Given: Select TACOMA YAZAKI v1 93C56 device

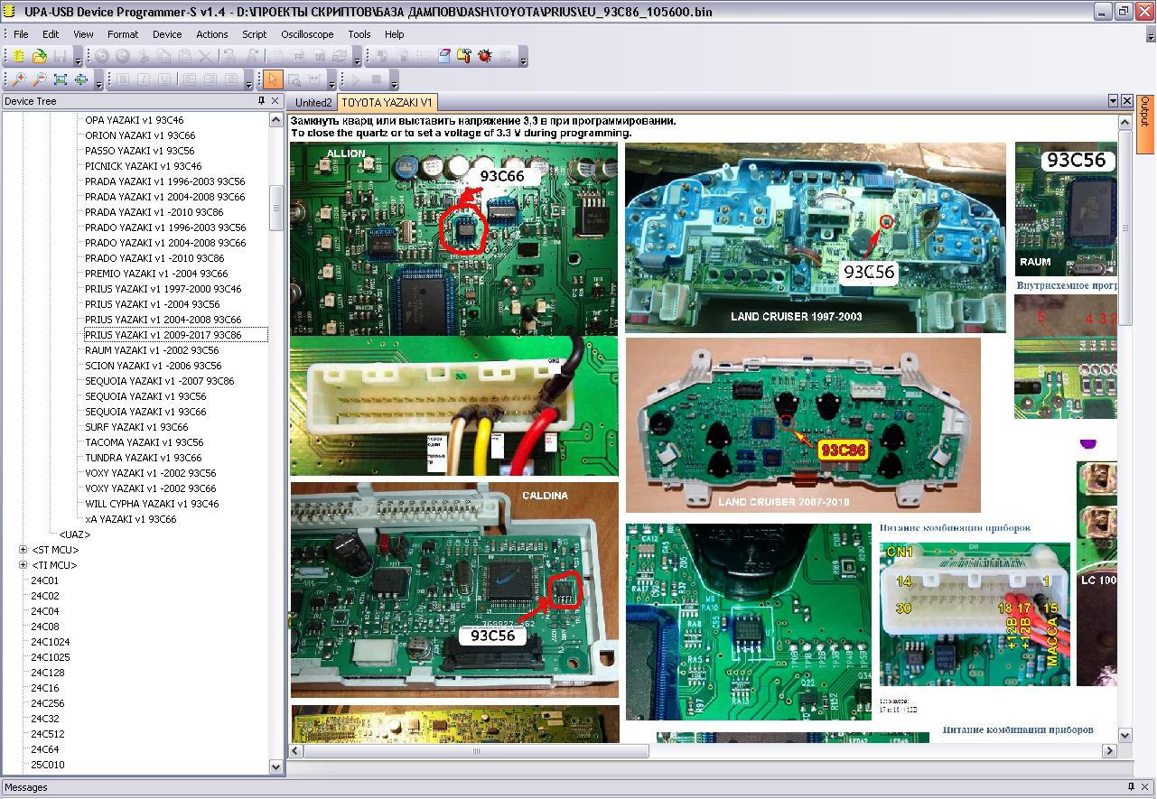Looking at the screenshot, I should (145, 442).
